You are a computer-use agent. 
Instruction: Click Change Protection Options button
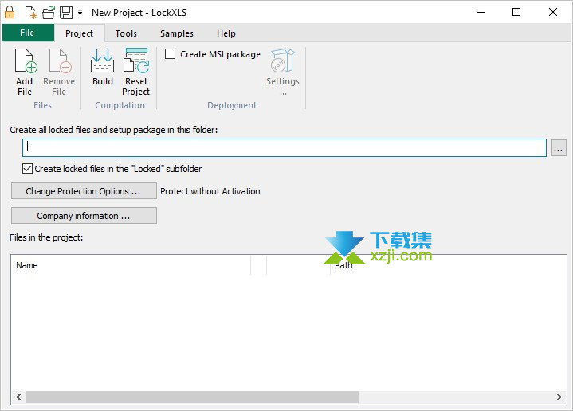tap(84, 191)
